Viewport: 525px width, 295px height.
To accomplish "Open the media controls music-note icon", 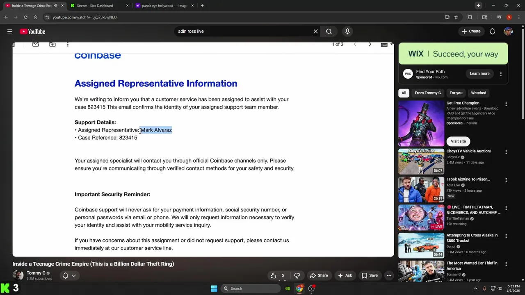I will (499, 17).
